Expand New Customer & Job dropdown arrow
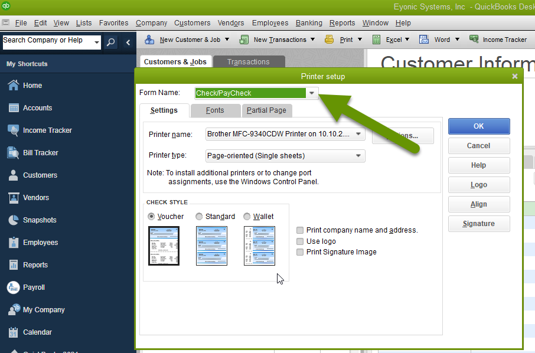 tap(227, 40)
